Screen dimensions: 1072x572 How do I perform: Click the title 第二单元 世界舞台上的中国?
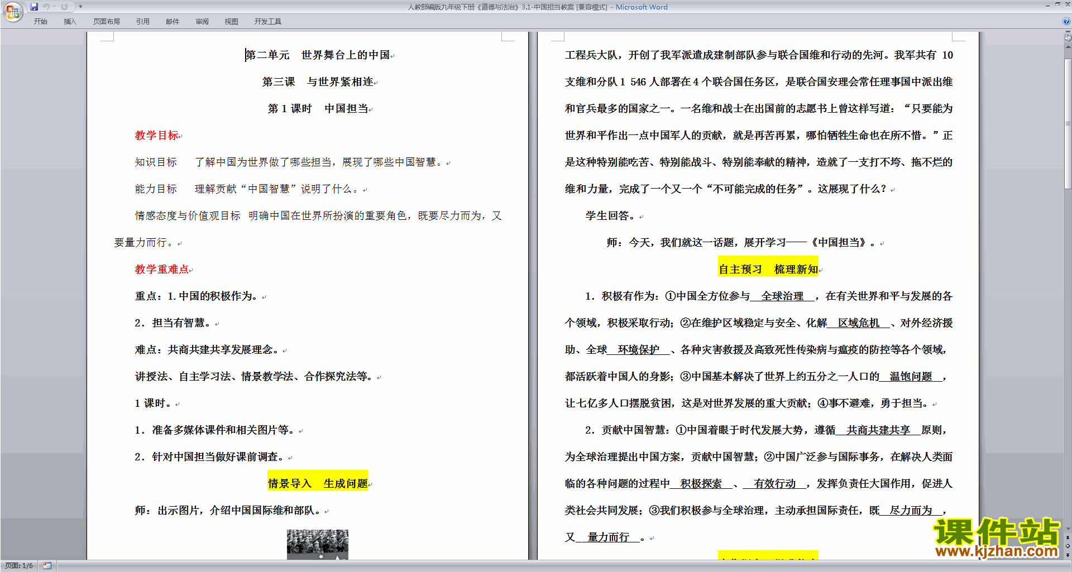pos(318,55)
